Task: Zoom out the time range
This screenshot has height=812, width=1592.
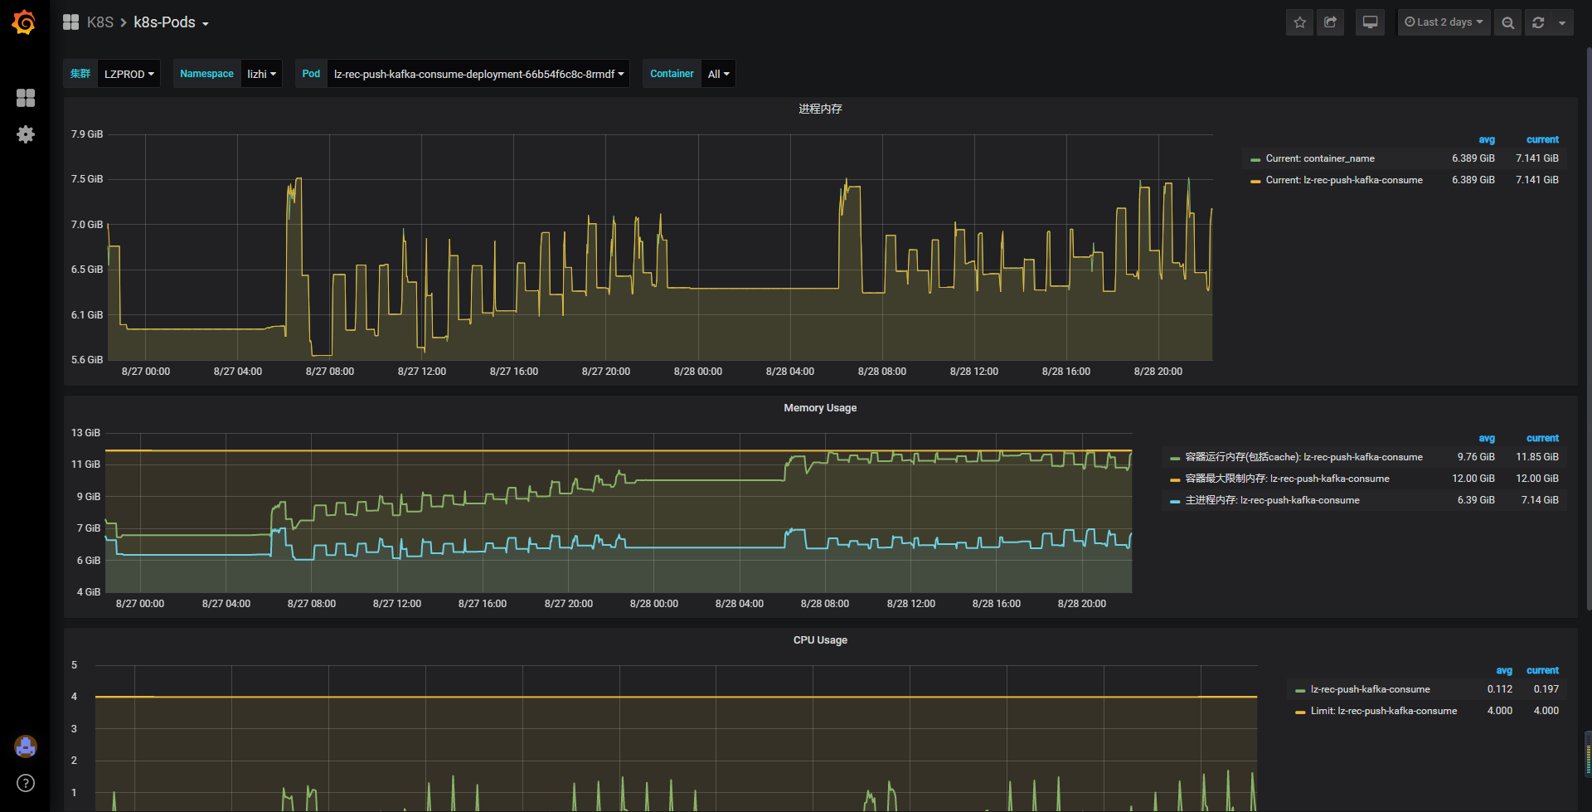Action: pos(1507,22)
